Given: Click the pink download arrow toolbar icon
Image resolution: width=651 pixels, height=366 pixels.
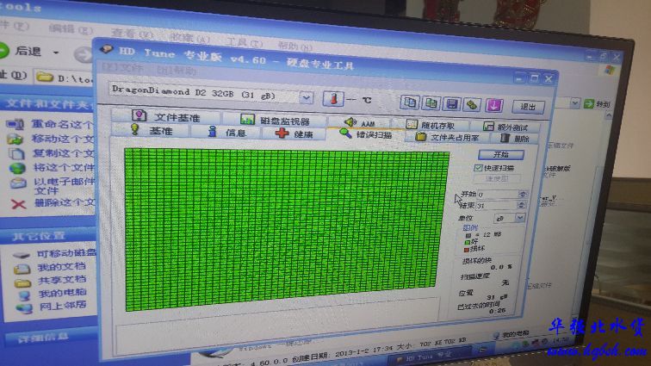Looking at the screenshot, I should [493, 106].
